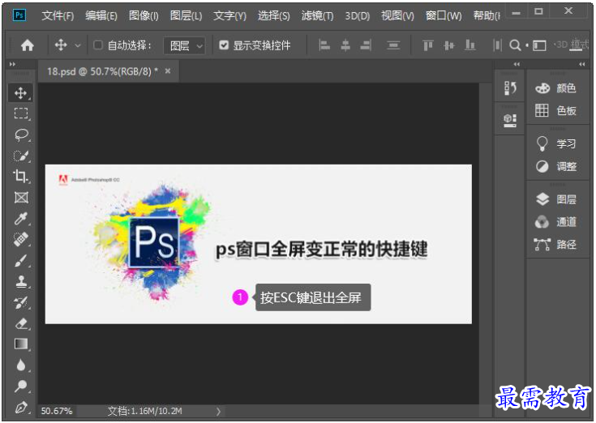The image size is (596, 423).
Task: Enable the 自动选择 checkbox
Action: coord(97,45)
